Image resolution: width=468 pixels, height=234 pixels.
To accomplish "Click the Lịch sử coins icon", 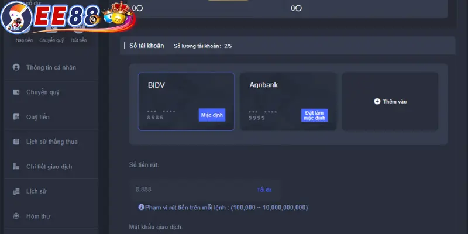I will 16,191.
